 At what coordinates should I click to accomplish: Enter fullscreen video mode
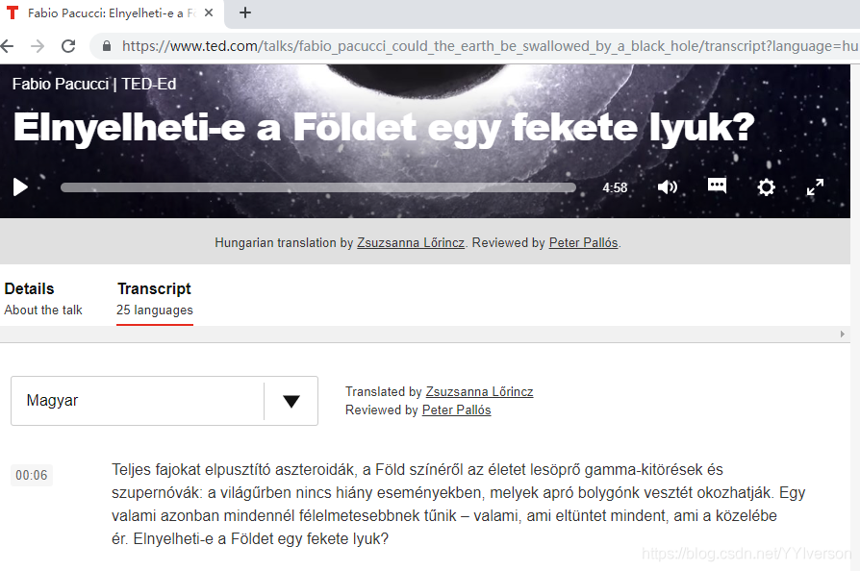(815, 186)
